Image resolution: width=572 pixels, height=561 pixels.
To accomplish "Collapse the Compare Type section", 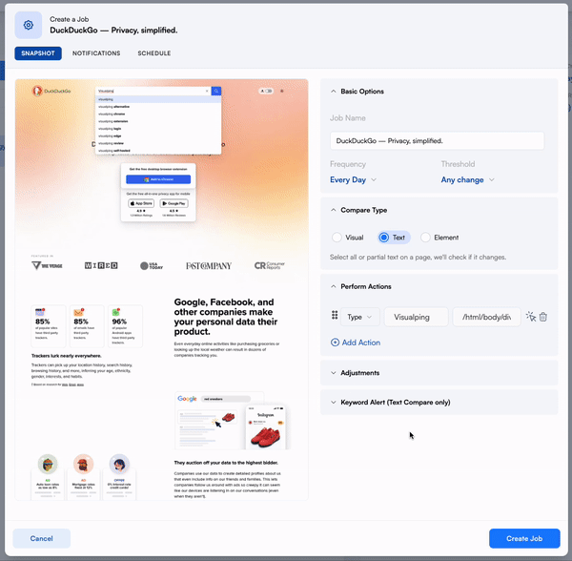I will click(x=333, y=210).
